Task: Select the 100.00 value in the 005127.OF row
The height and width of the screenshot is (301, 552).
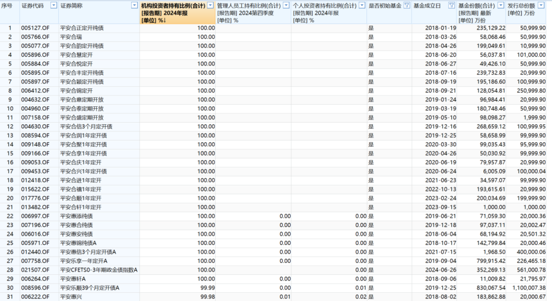Action: [206, 28]
